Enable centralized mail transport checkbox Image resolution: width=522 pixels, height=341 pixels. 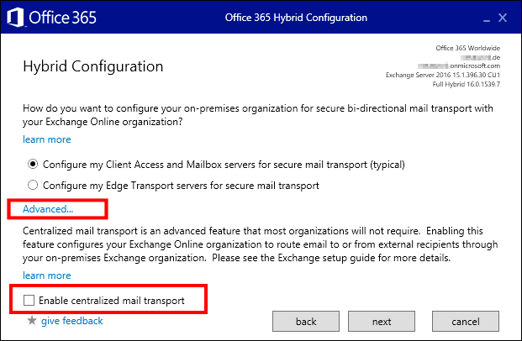(29, 300)
